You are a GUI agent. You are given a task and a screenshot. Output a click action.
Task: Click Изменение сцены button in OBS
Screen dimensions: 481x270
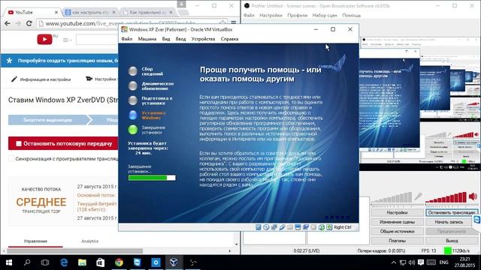coord(398,222)
